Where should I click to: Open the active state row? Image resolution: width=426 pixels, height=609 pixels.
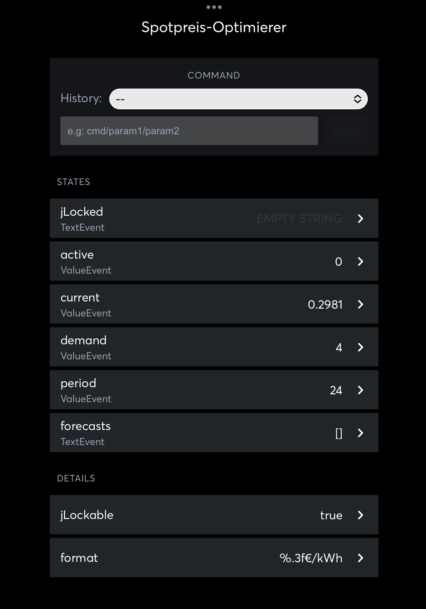point(214,261)
